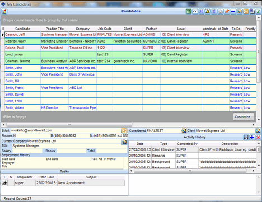The height and width of the screenshot is (202, 262).
Task: Click the lookup icon beside Current Company
Action: coord(124,142)
